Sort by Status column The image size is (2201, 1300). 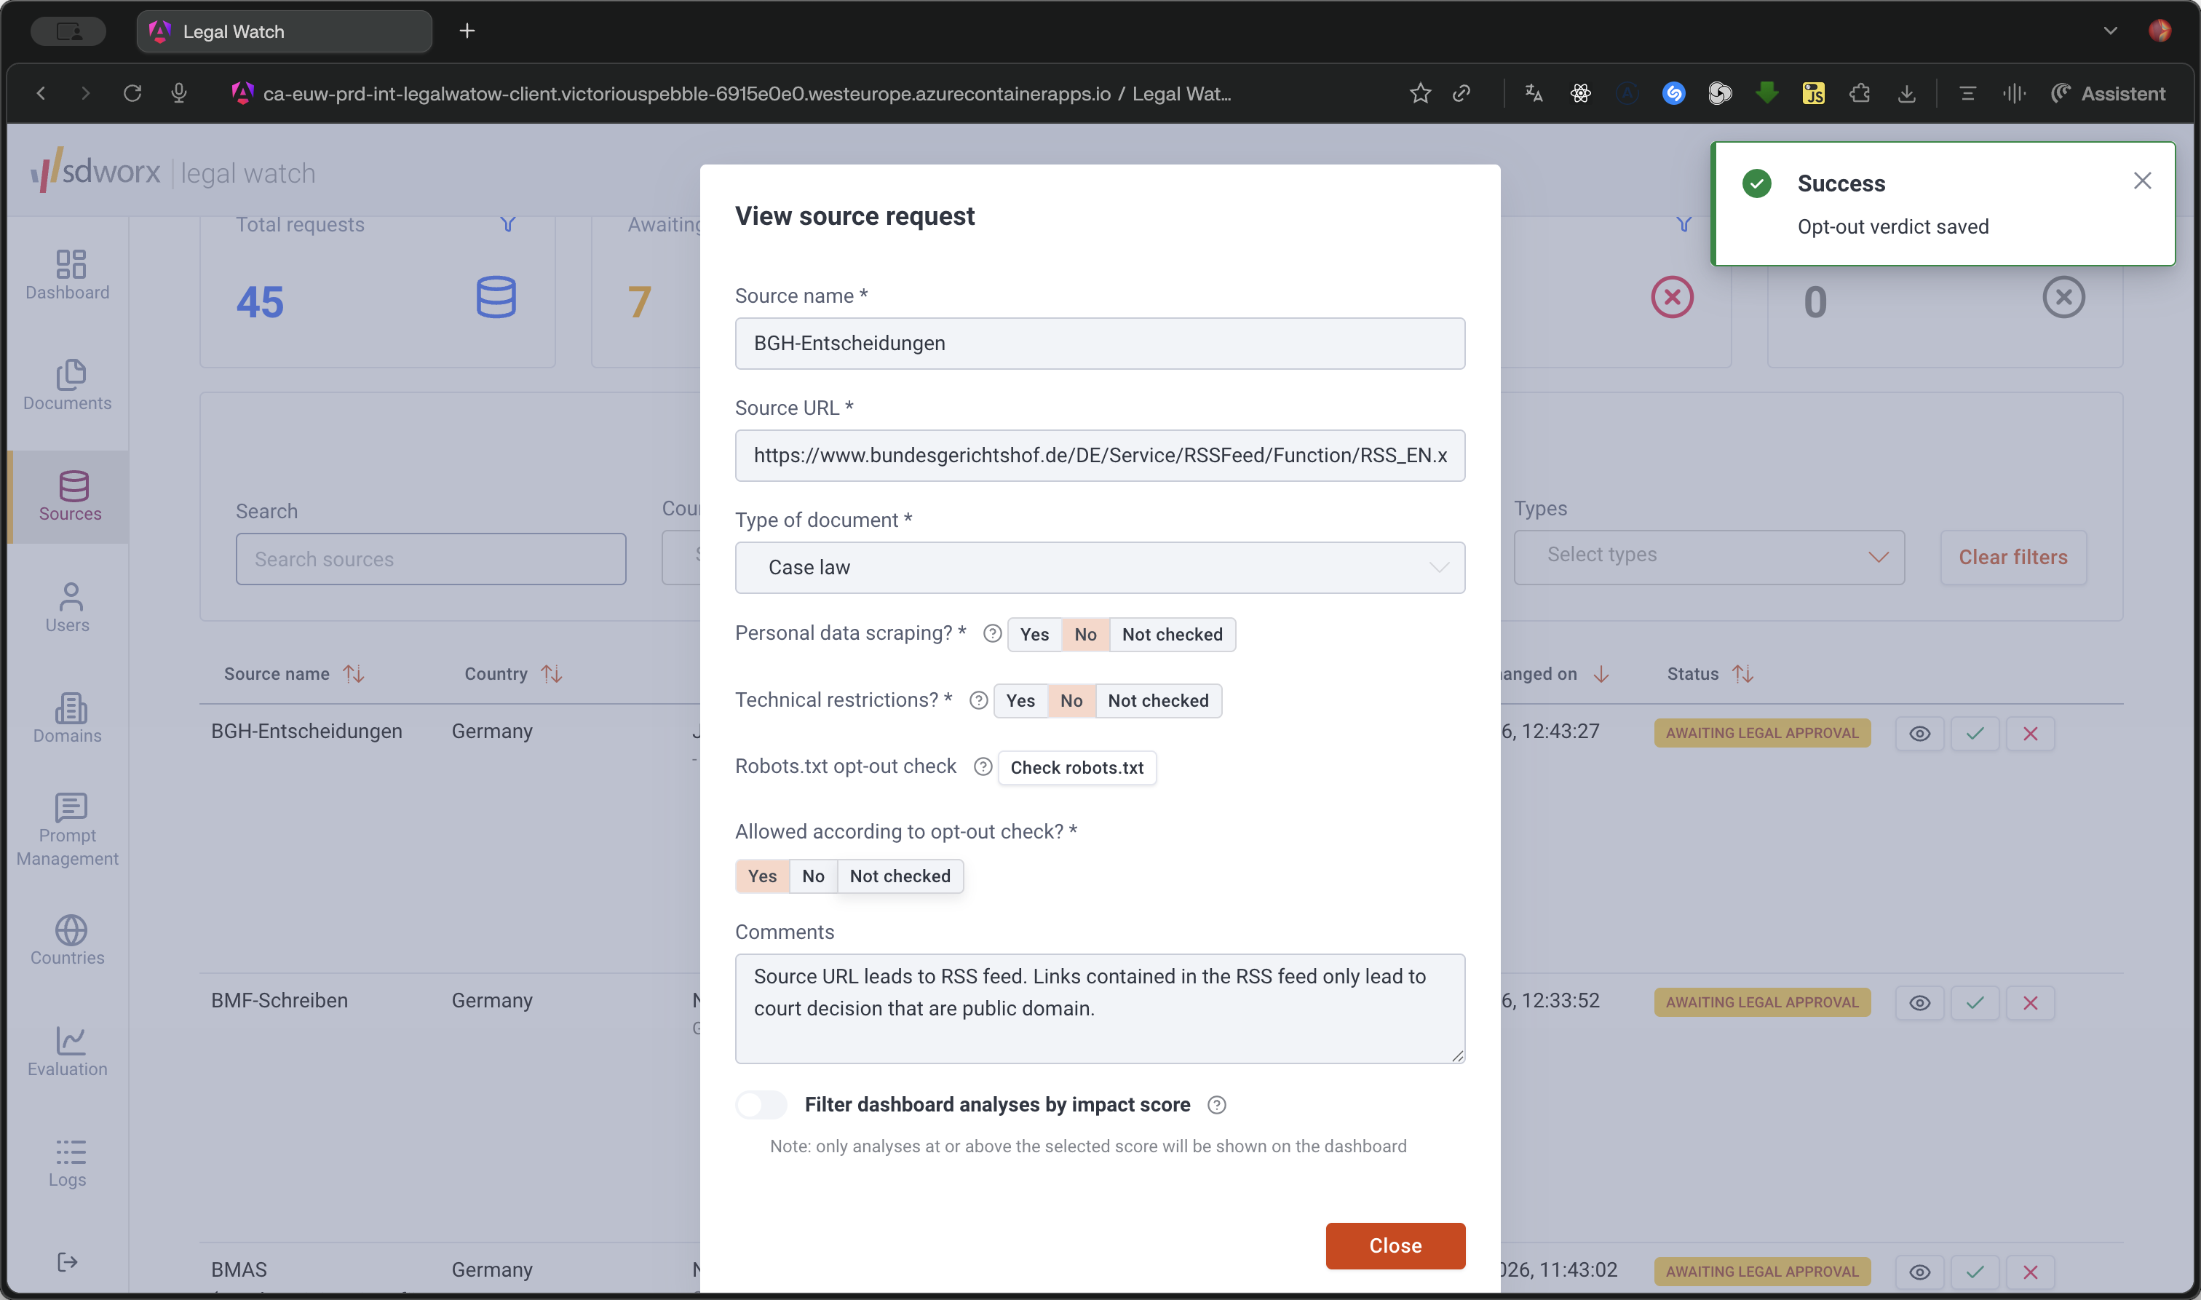1742,673
